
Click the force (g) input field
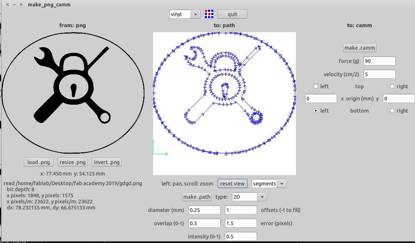[x=380, y=61]
